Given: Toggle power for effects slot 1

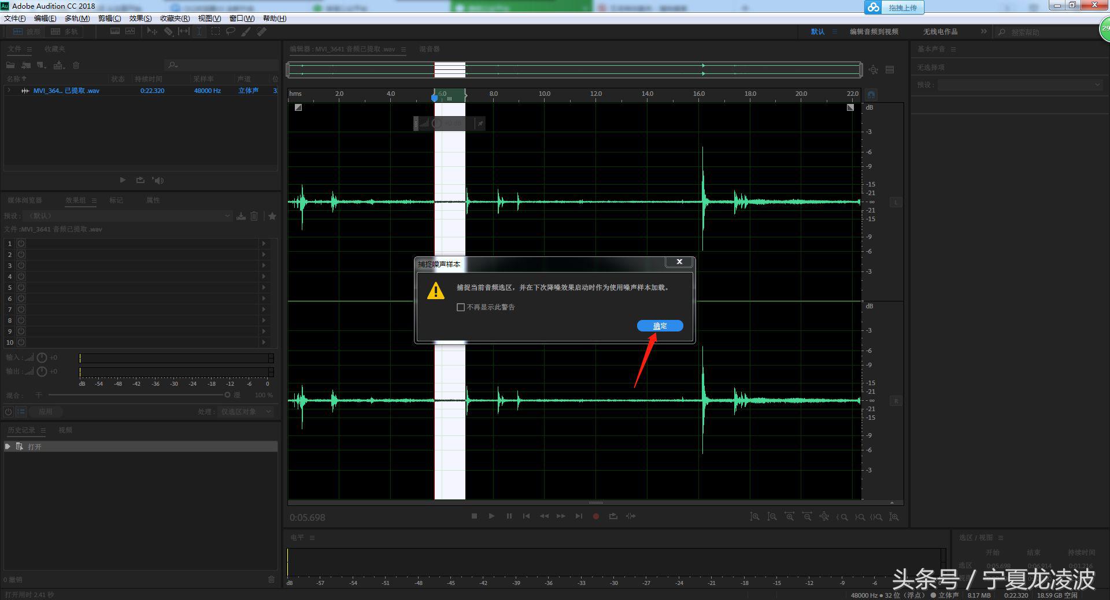Looking at the screenshot, I should click(x=21, y=244).
